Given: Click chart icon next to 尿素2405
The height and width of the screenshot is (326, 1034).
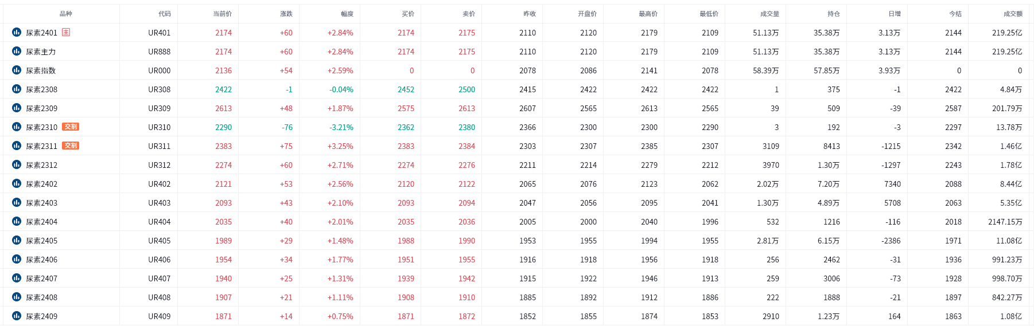Looking at the screenshot, I should tap(17, 240).
